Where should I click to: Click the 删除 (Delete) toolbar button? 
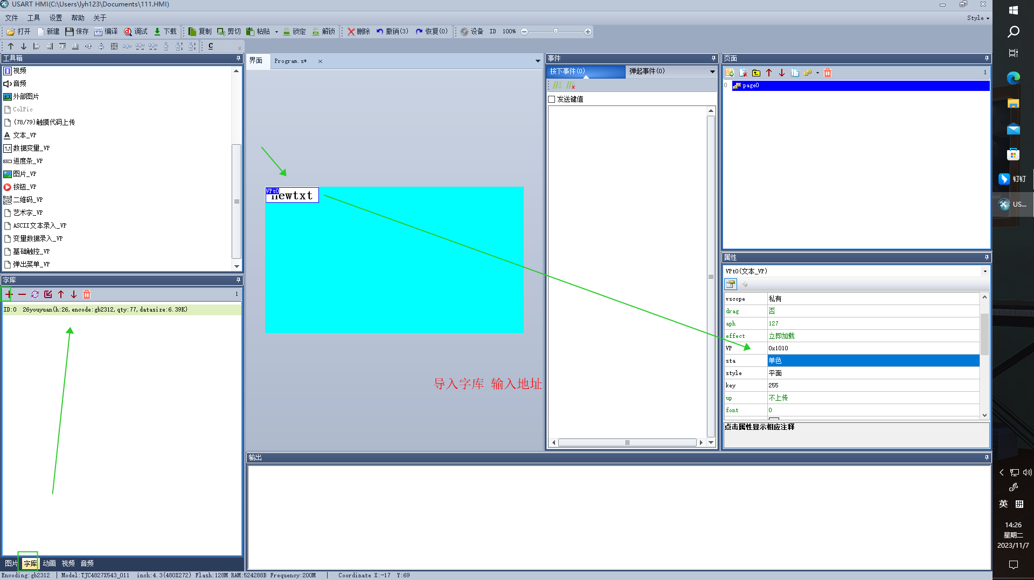click(x=359, y=32)
